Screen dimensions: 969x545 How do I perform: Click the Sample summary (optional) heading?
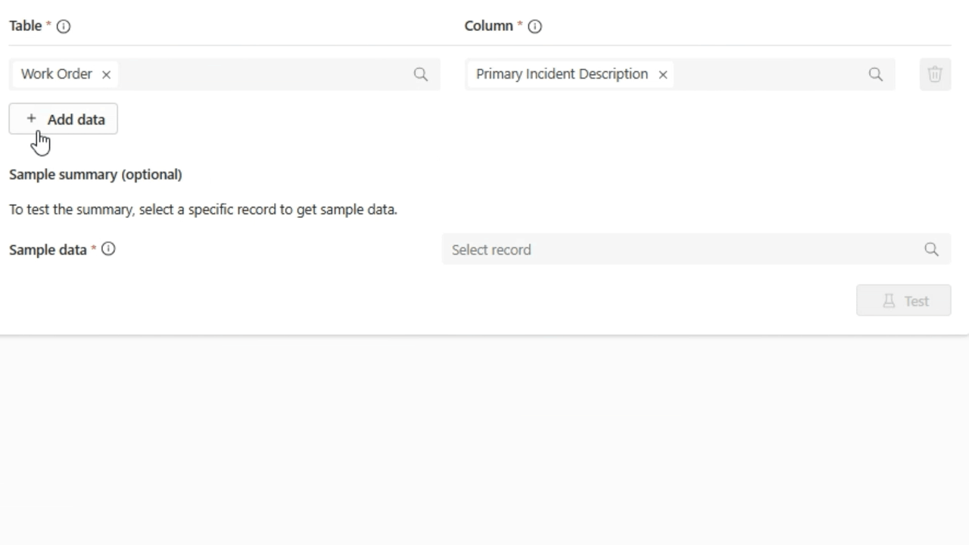[95, 174]
